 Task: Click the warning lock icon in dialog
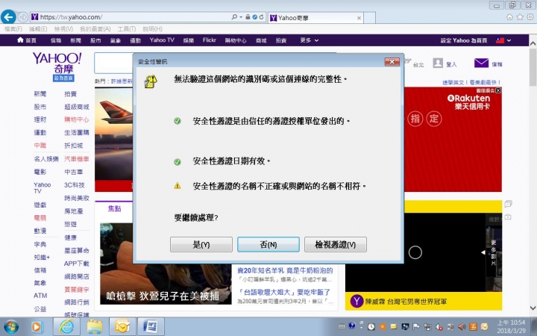point(151,81)
